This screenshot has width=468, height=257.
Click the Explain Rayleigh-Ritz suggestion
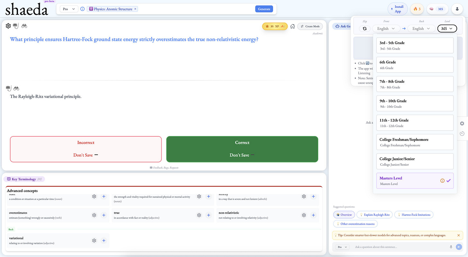coord(374,215)
